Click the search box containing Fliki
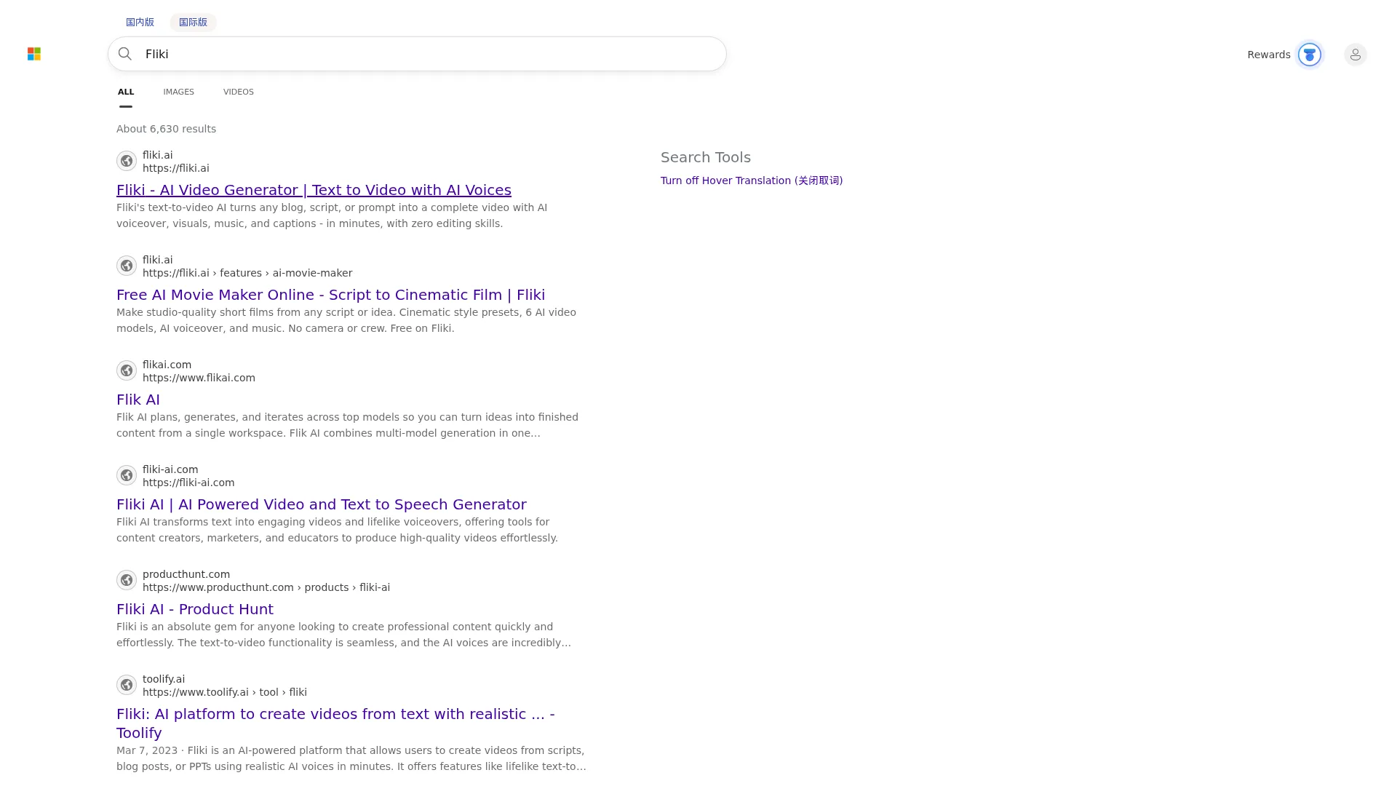 (417, 54)
